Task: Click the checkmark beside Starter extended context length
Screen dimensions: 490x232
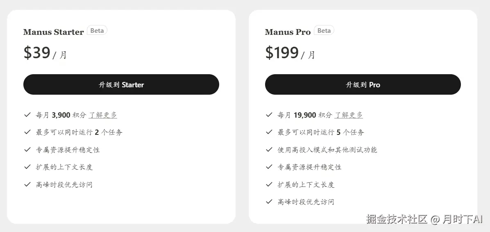Action: 27,167
